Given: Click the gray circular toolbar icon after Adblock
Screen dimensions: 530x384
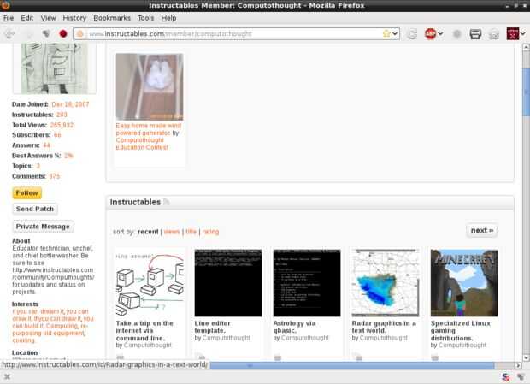Looking at the screenshot, I should point(456,34).
